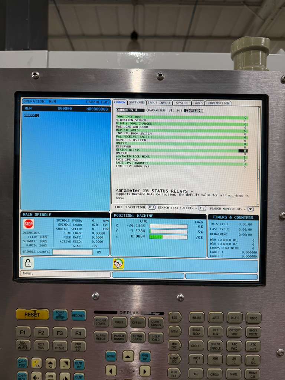Click the red STOP spindle icon
The width and height of the screenshot is (285, 380).
[29, 224]
